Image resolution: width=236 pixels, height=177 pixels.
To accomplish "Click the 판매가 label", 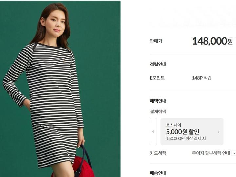I will [x=156, y=41].
